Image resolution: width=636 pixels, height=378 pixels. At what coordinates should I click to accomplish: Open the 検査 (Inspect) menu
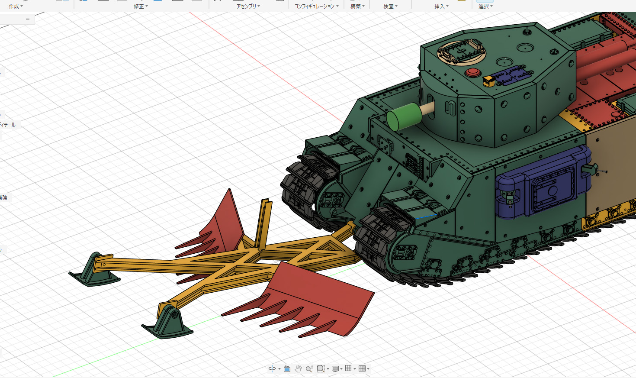pyautogui.click(x=390, y=6)
